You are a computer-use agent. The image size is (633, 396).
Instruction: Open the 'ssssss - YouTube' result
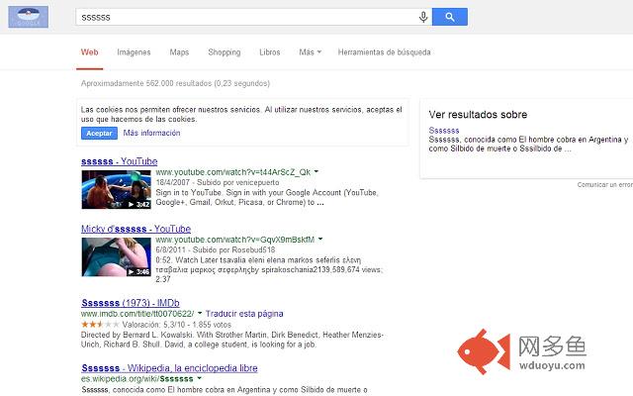pos(119,161)
